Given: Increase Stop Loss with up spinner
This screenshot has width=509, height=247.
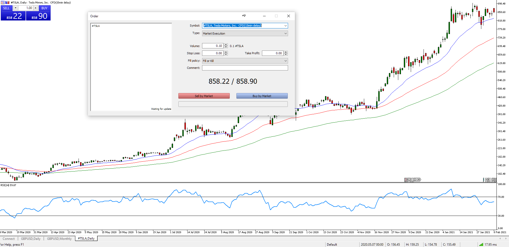Looking at the screenshot, I should tap(226, 52).
